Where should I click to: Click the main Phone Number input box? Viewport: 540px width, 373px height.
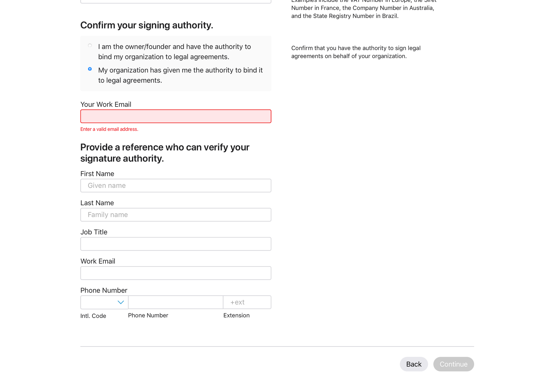(175, 302)
